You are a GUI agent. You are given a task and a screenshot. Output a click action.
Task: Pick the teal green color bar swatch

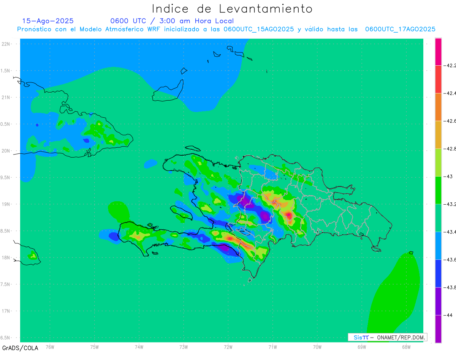pyautogui.click(x=438, y=218)
